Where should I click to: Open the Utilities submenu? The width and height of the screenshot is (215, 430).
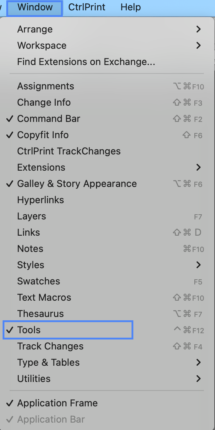point(107,379)
